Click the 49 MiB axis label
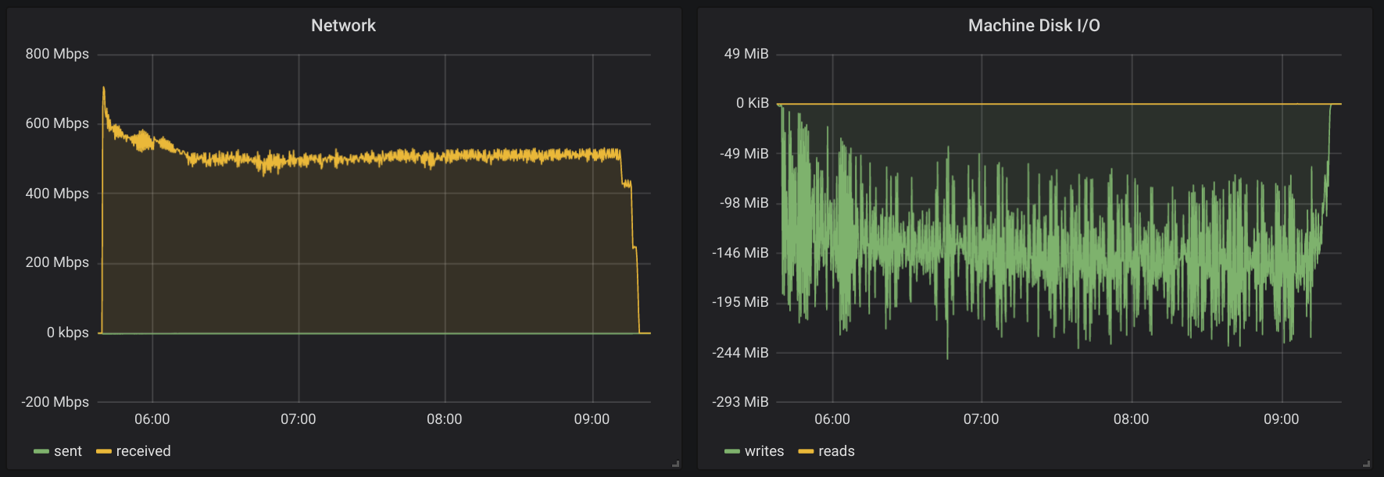Image resolution: width=1384 pixels, height=477 pixels. pos(746,54)
